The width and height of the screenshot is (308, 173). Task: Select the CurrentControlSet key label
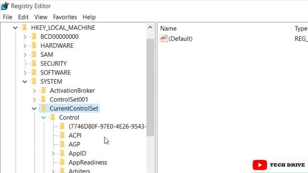pos(74,109)
